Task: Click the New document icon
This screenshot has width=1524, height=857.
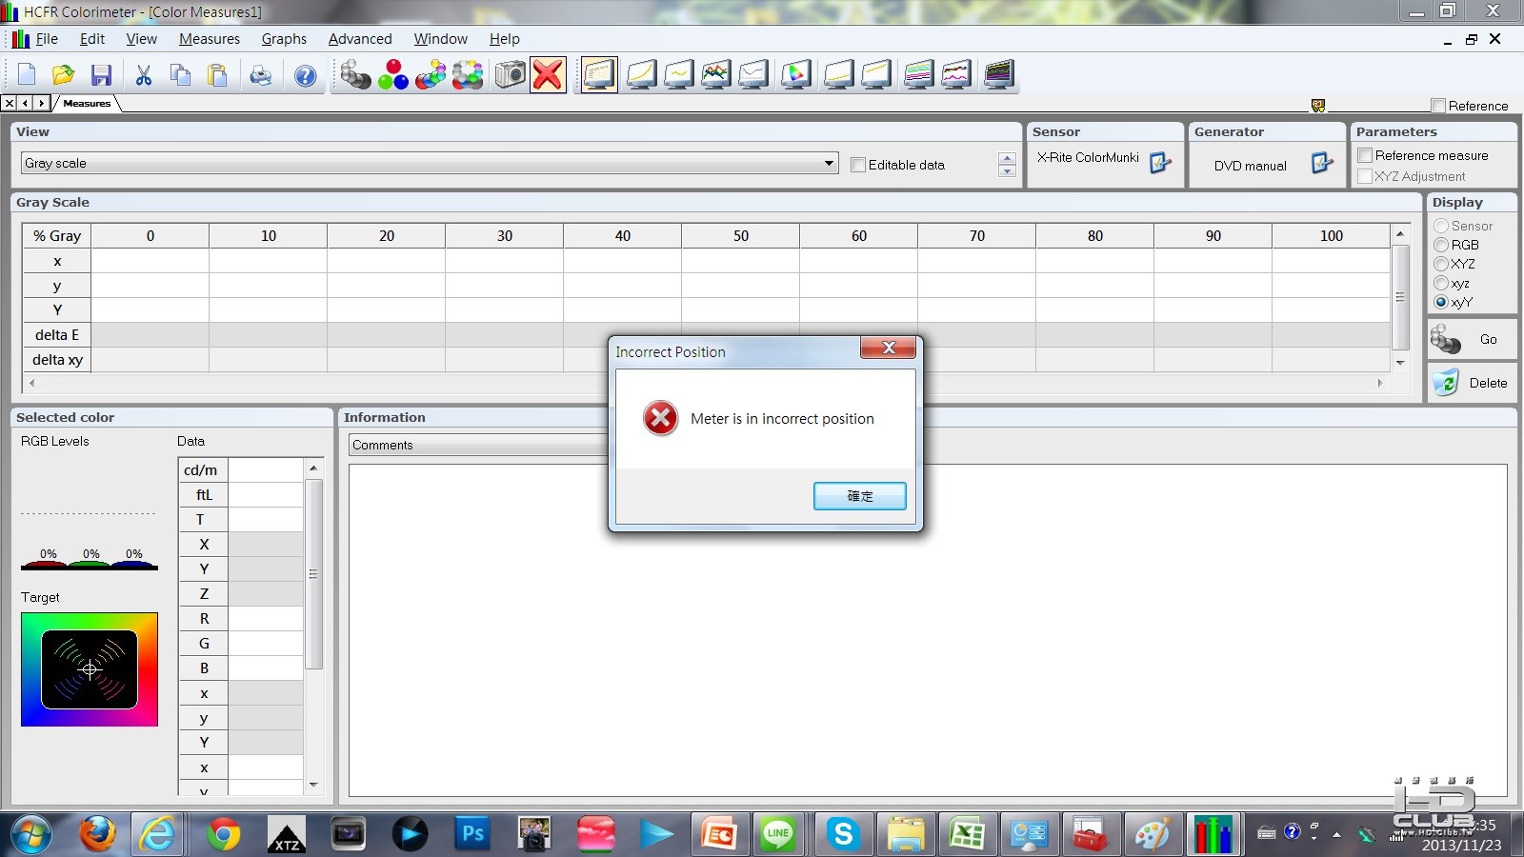Action: point(26,75)
